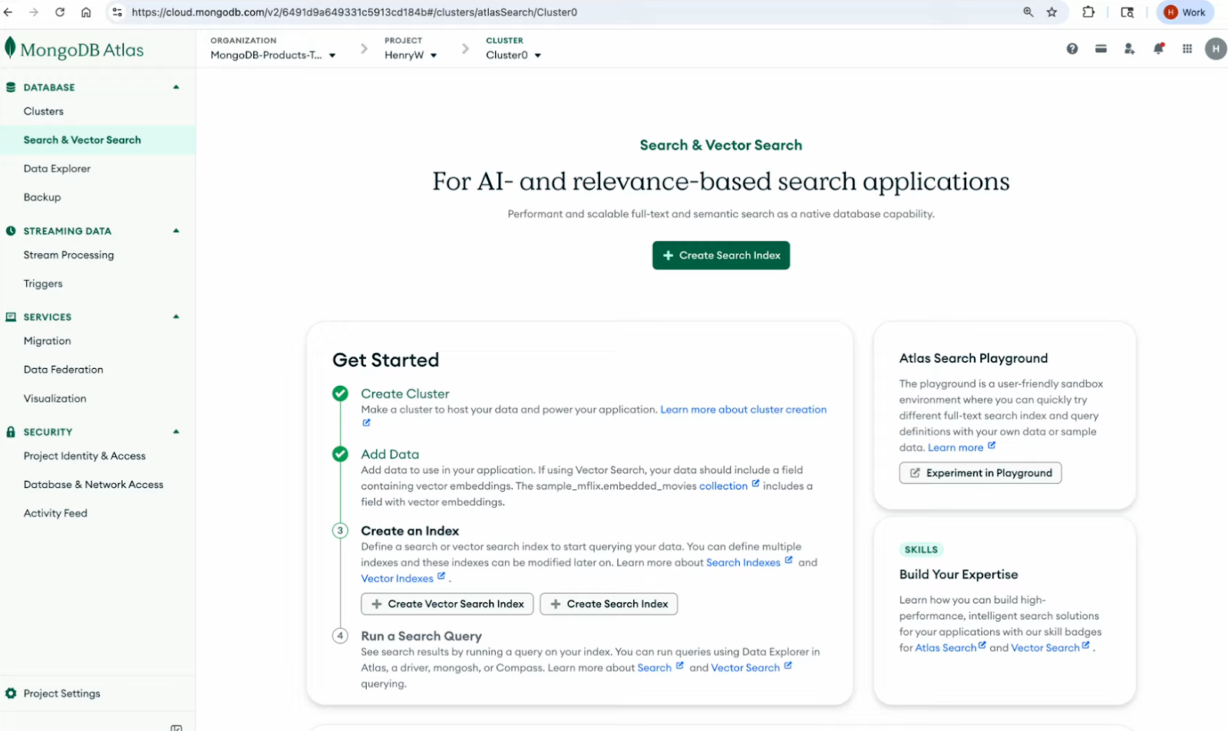This screenshot has width=1228, height=731.
Task: Collapse the SECURITY sidebar section arrow
Action: tap(177, 432)
